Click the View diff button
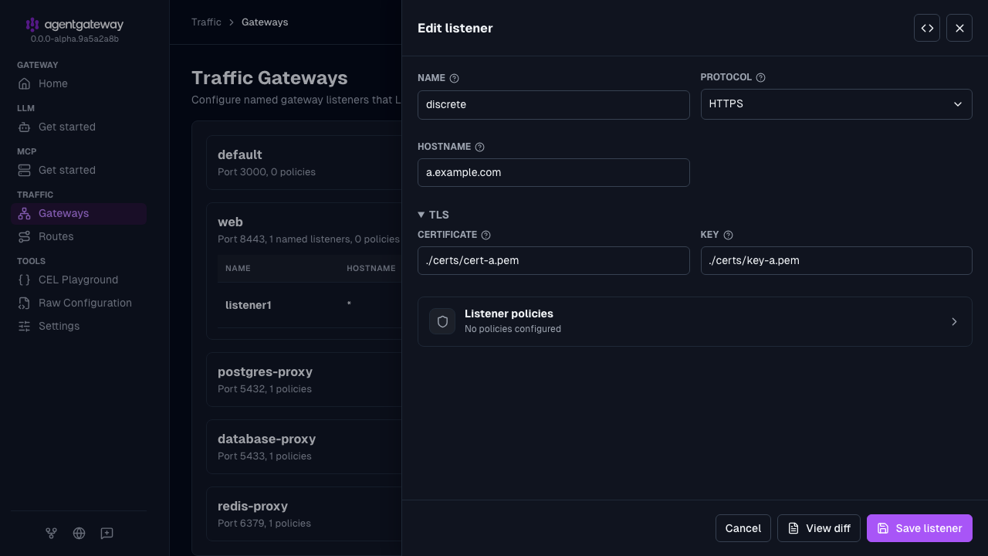The width and height of the screenshot is (988, 556). 819,528
